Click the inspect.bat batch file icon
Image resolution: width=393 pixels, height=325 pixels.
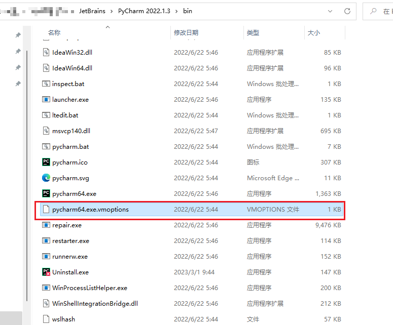point(46,84)
